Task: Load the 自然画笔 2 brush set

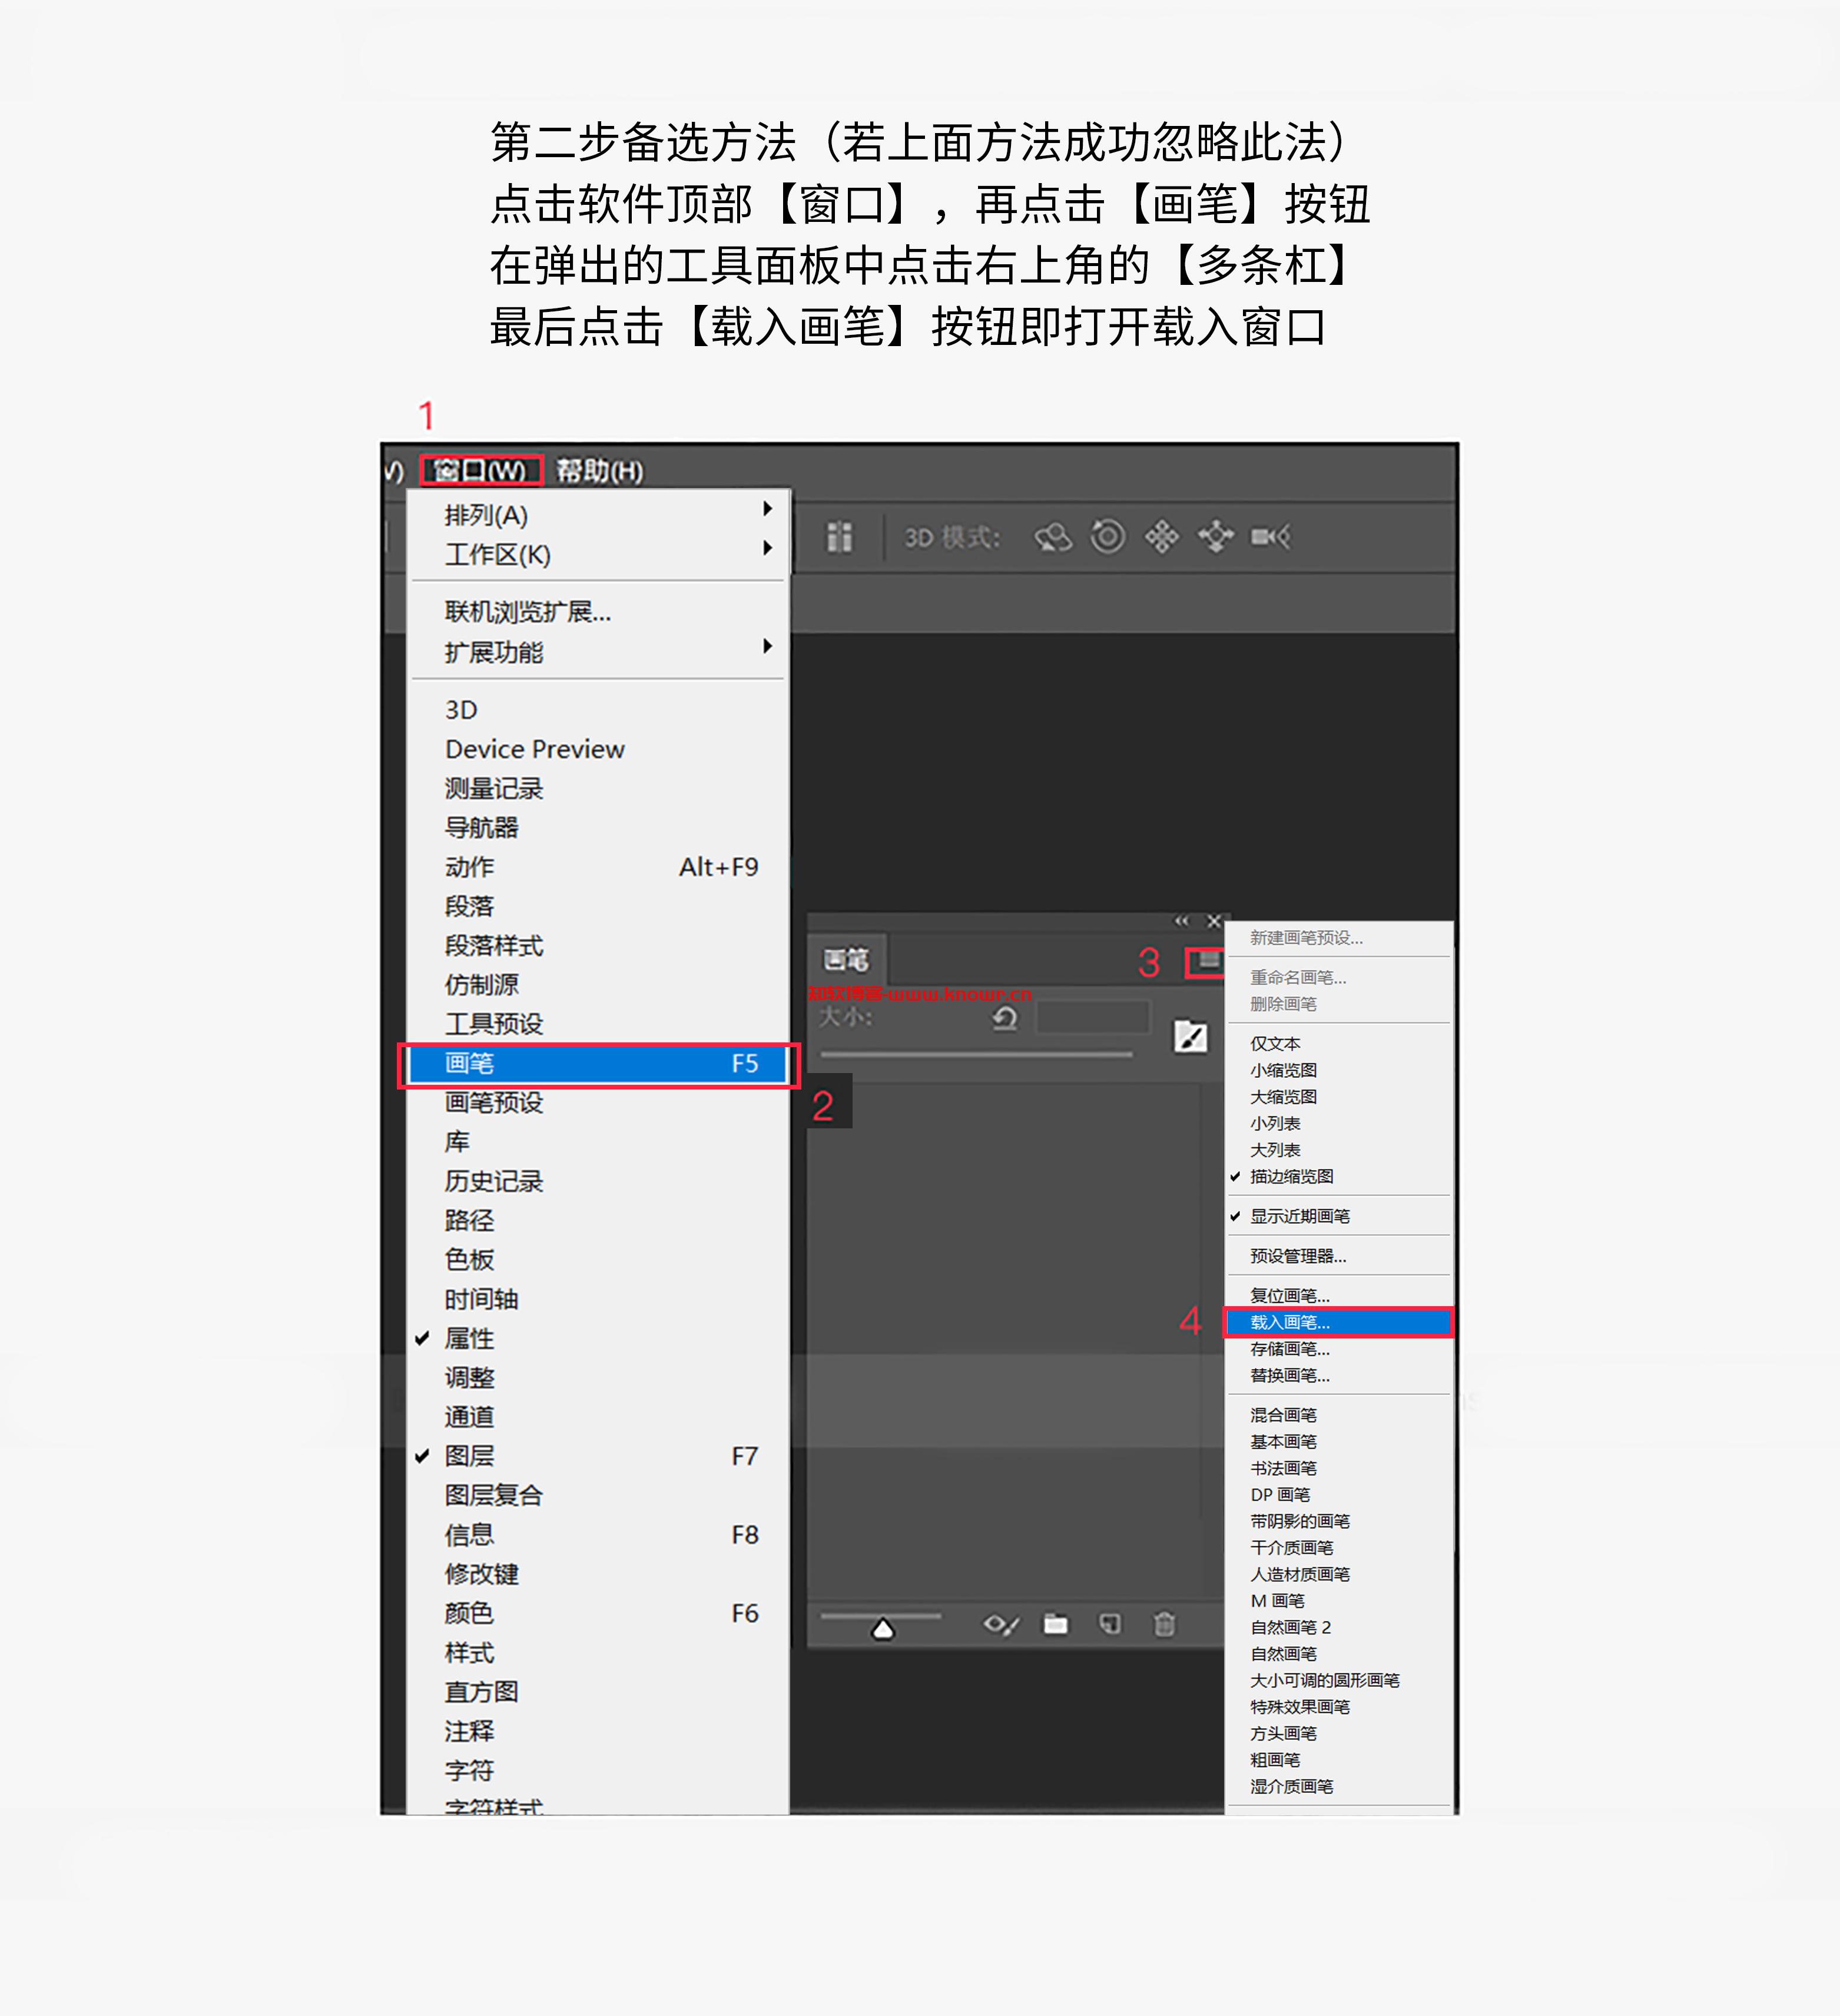Action: (1339, 1627)
